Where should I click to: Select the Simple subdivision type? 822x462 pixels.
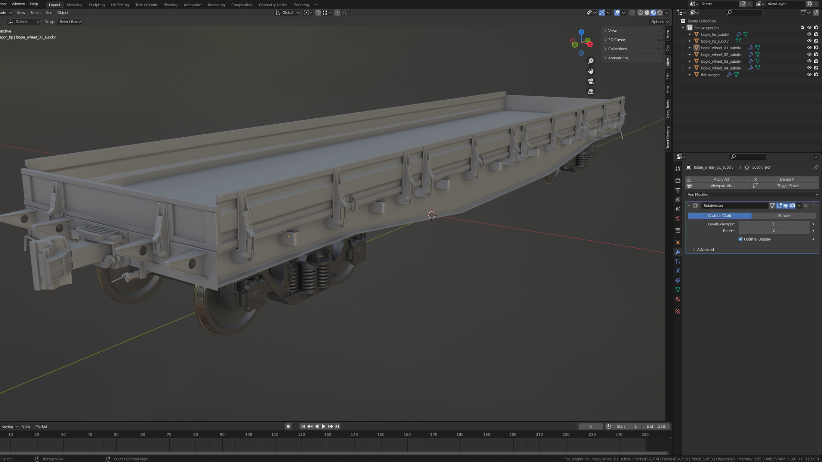pos(784,216)
